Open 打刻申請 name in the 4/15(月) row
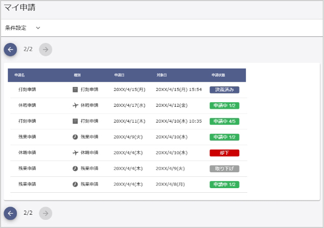The width and height of the screenshot is (324, 228). click(27, 89)
